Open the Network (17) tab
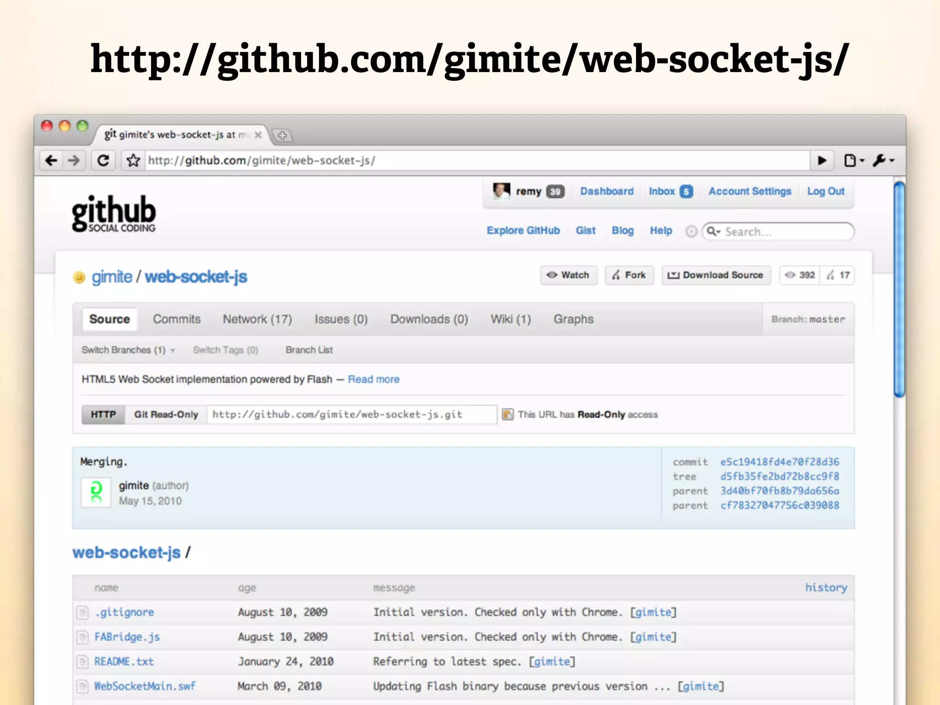The width and height of the screenshot is (940, 705). pos(257,319)
